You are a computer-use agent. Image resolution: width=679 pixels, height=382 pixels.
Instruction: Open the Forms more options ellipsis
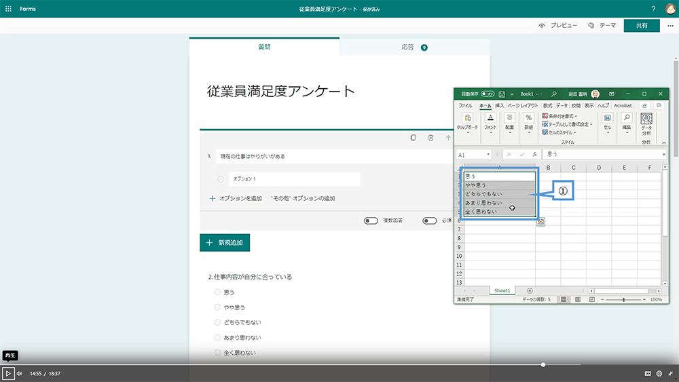tap(670, 26)
